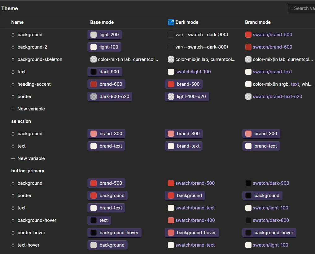Select the selection group heading
This screenshot has height=254, width=315.
point(21,121)
